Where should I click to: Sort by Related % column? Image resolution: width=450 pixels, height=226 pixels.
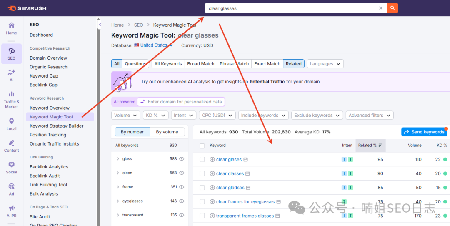(370, 145)
